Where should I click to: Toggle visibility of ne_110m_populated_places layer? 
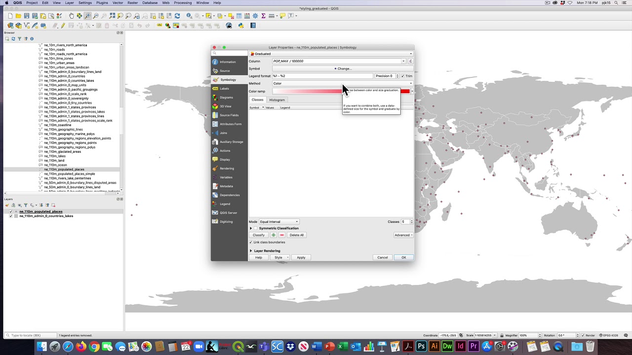(x=11, y=212)
